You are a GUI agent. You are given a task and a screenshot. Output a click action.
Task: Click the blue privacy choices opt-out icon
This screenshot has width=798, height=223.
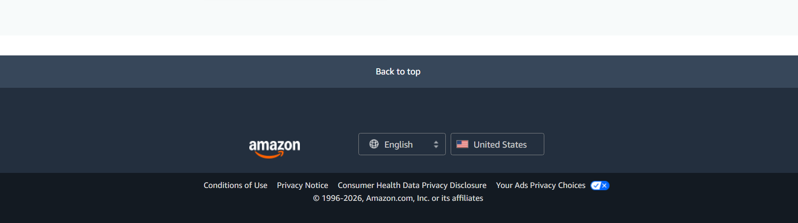pyautogui.click(x=600, y=185)
